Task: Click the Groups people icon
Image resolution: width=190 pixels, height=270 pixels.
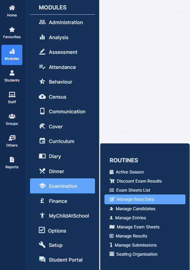Action: click(x=12, y=116)
